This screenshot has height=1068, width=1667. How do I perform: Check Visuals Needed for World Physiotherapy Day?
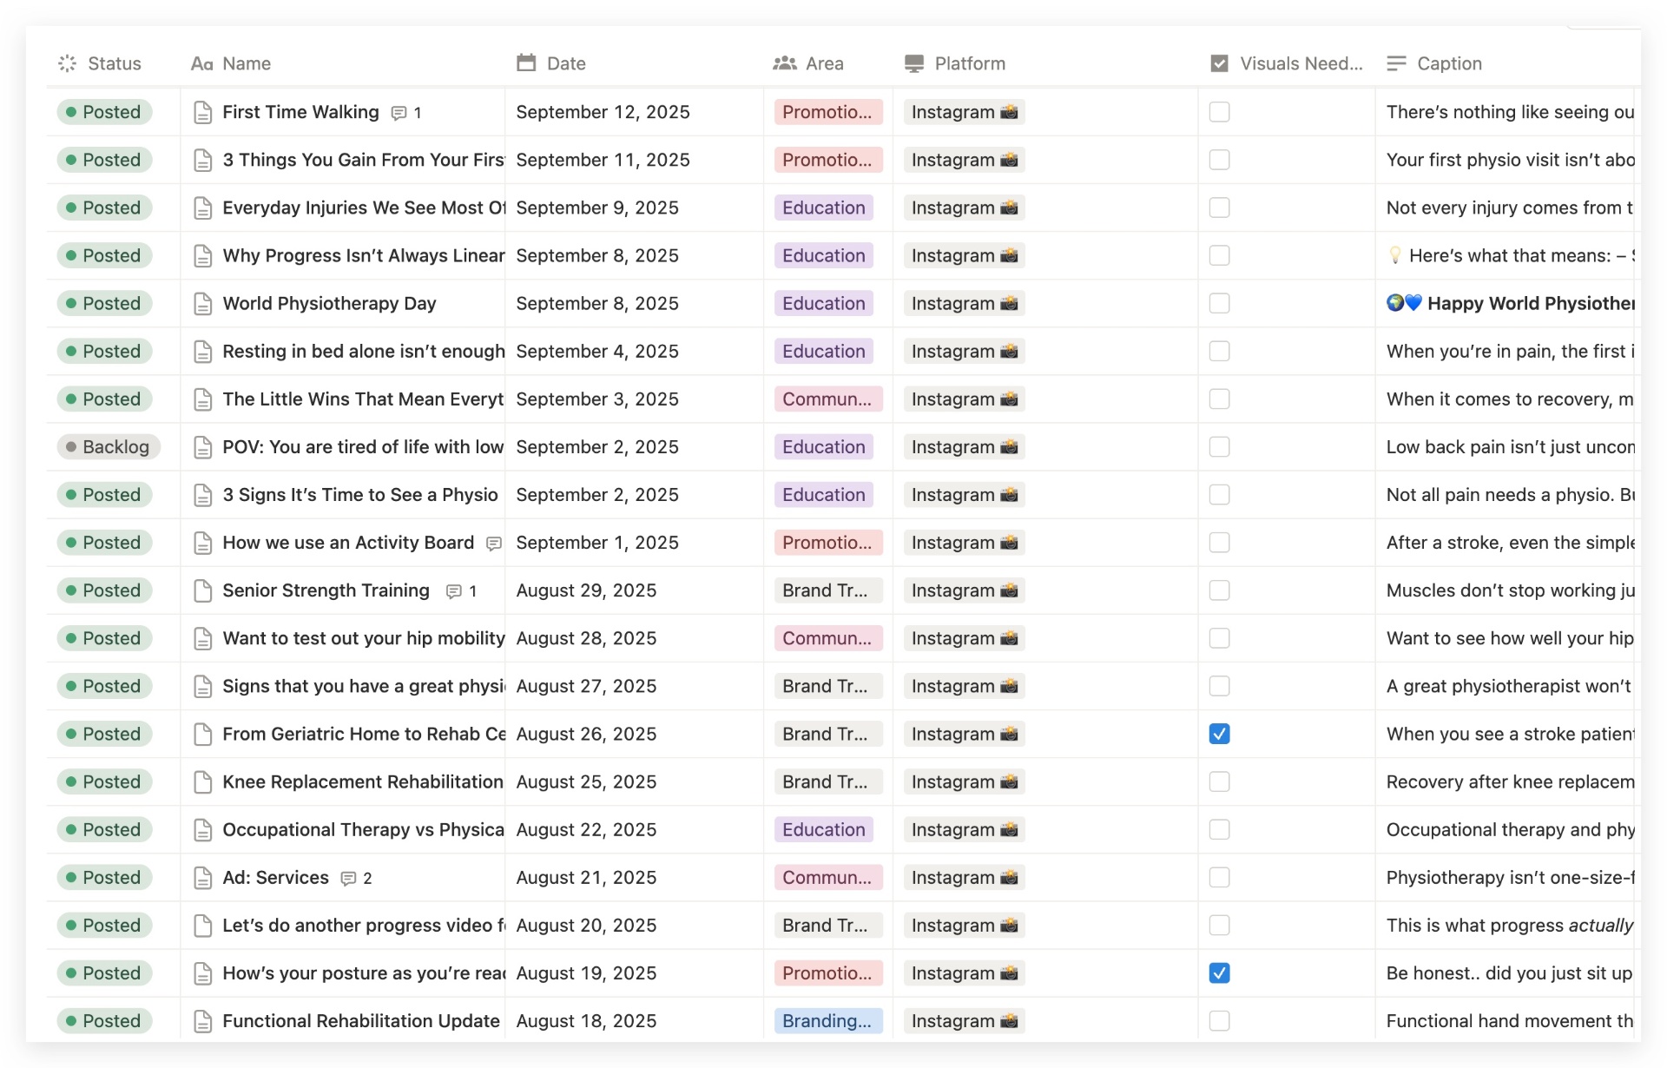pyautogui.click(x=1219, y=303)
